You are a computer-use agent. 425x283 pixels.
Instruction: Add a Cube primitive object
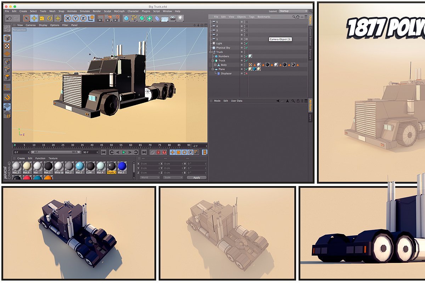[126, 18]
